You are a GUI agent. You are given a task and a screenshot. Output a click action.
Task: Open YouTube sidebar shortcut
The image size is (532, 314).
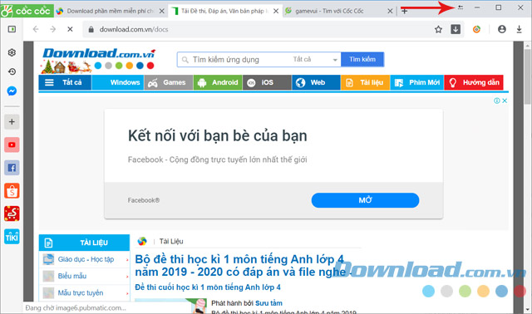click(12, 145)
